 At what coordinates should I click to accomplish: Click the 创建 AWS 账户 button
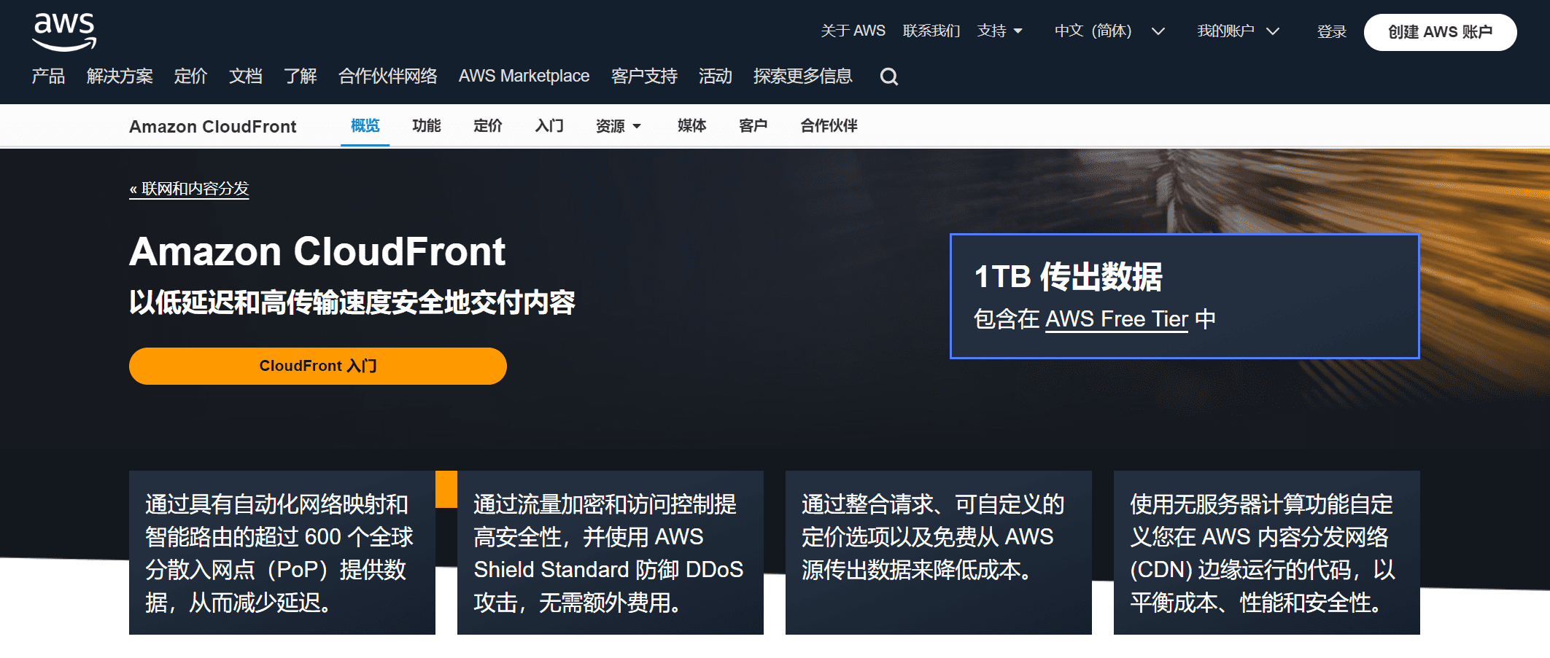(1439, 31)
